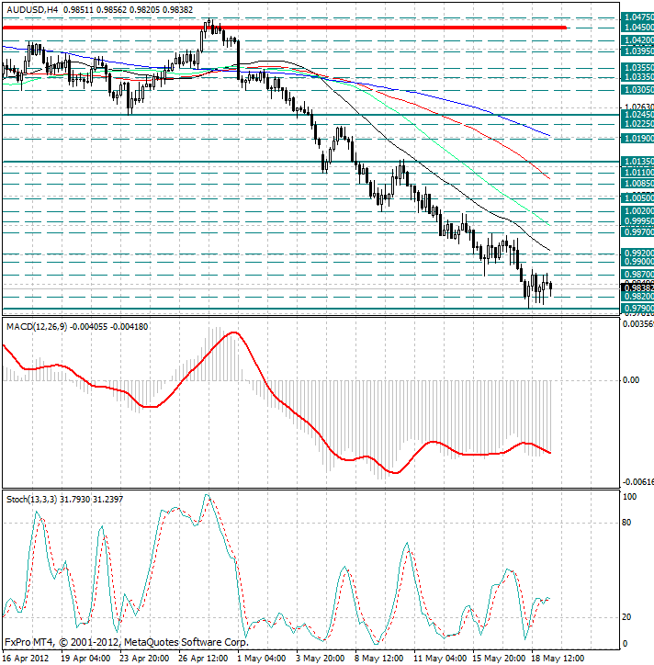Click the 18 May 12:00 time label

[558, 659]
